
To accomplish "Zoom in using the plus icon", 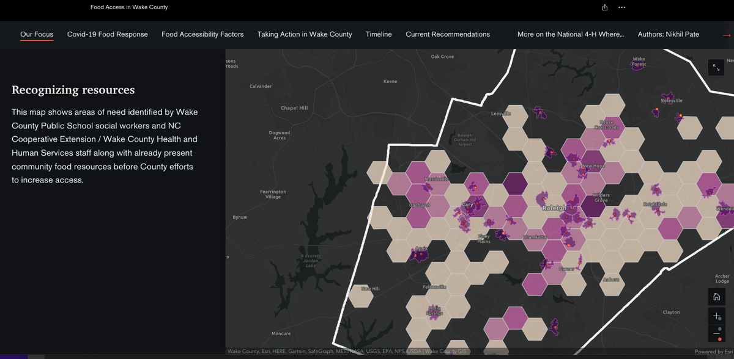I will (x=716, y=316).
